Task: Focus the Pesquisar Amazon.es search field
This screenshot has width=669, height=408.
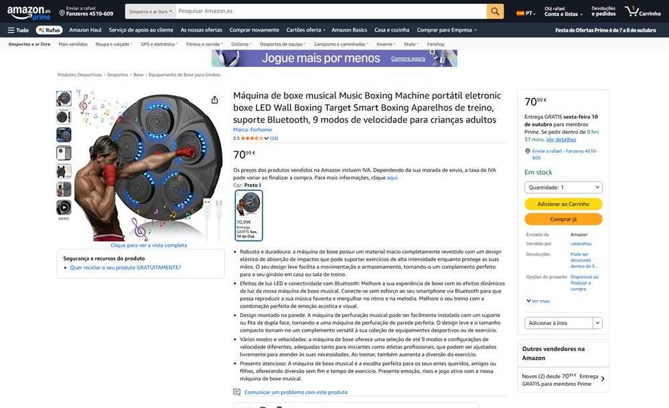Action: coord(331,11)
